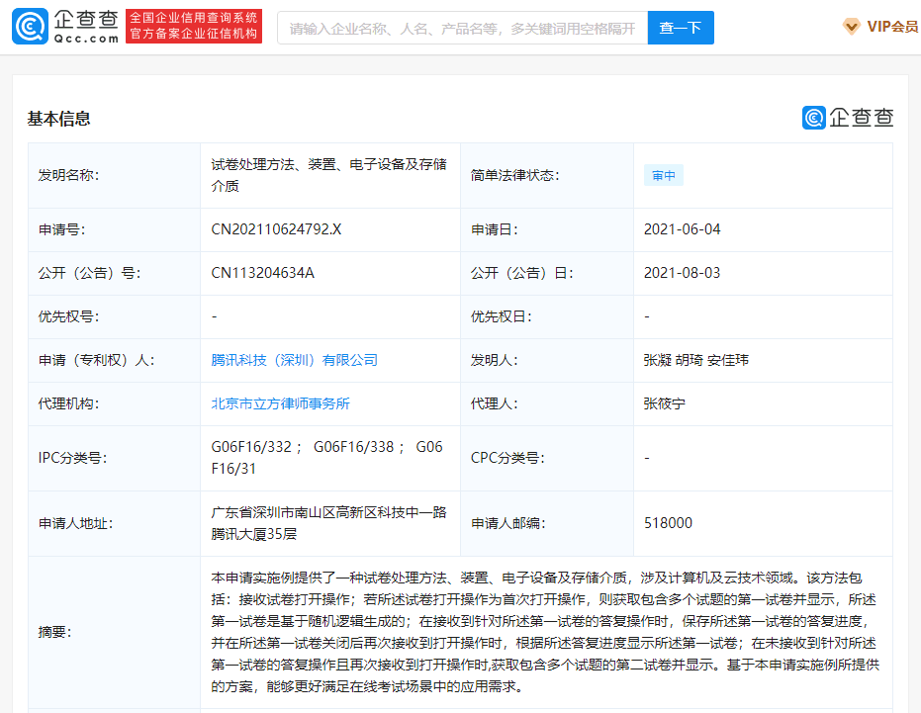
Task: Click the 摘要 label cell
Action: 114,632
